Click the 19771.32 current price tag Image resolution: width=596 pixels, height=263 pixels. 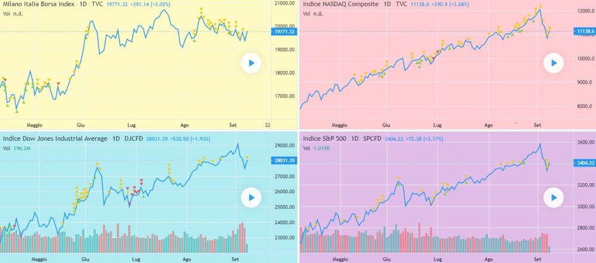(284, 32)
